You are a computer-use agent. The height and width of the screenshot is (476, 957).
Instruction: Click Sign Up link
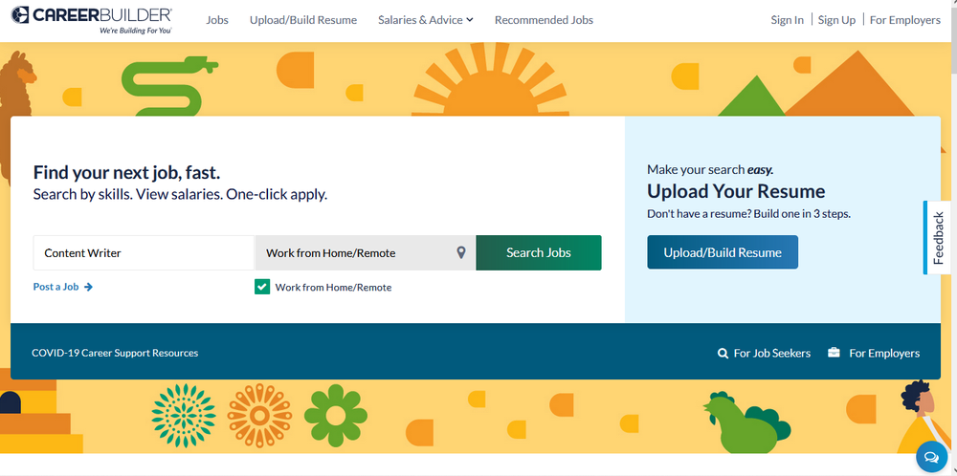click(x=836, y=20)
